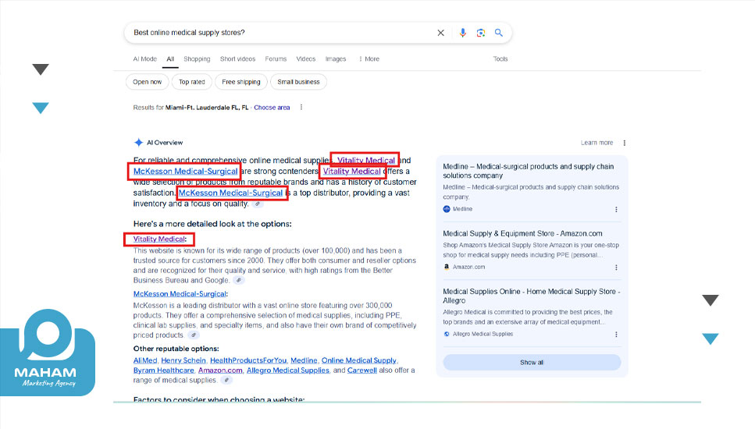Open the Online Medical Supply link
Image resolution: width=755 pixels, height=429 pixels.
[358, 360]
